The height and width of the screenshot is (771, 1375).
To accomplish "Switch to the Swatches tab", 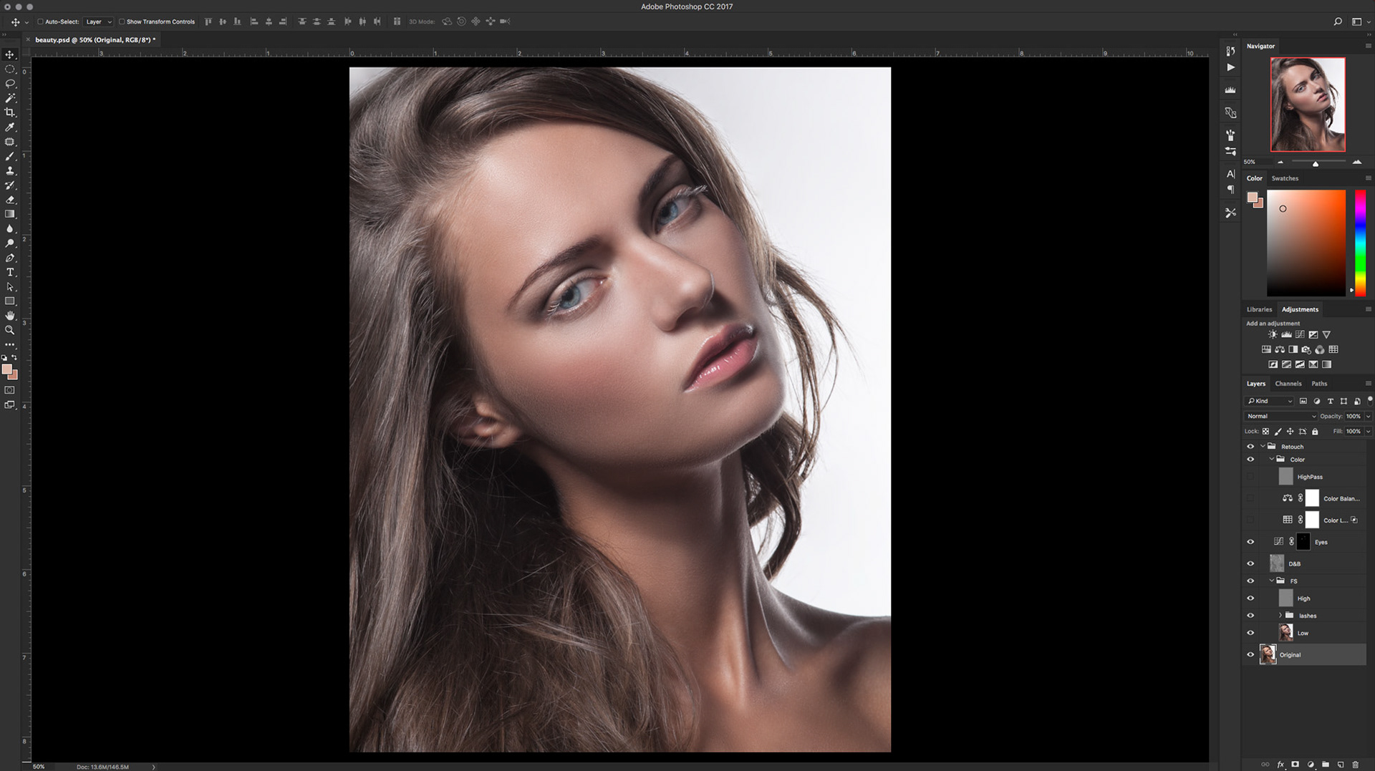I will (x=1285, y=178).
